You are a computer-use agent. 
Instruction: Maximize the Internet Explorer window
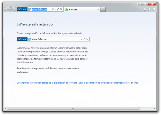pos(145,4)
